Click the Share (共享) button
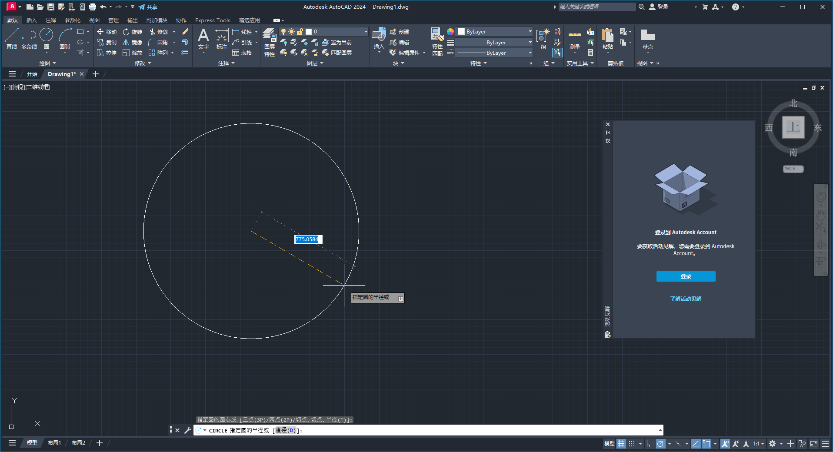The image size is (833, 452). pos(148,7)
